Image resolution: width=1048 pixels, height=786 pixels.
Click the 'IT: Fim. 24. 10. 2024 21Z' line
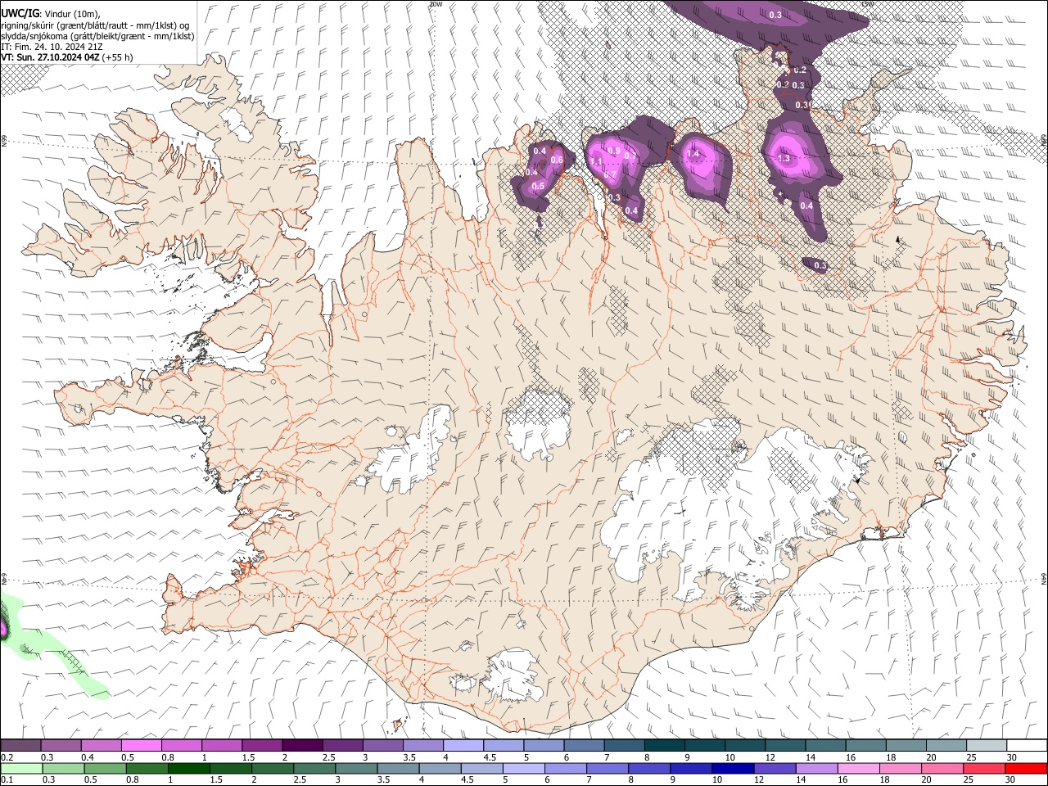coord(52,47)
